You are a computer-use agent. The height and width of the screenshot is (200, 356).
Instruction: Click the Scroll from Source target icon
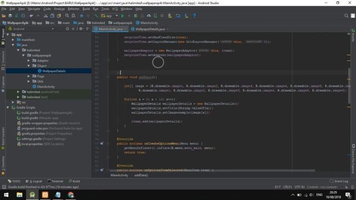point(67,29)
